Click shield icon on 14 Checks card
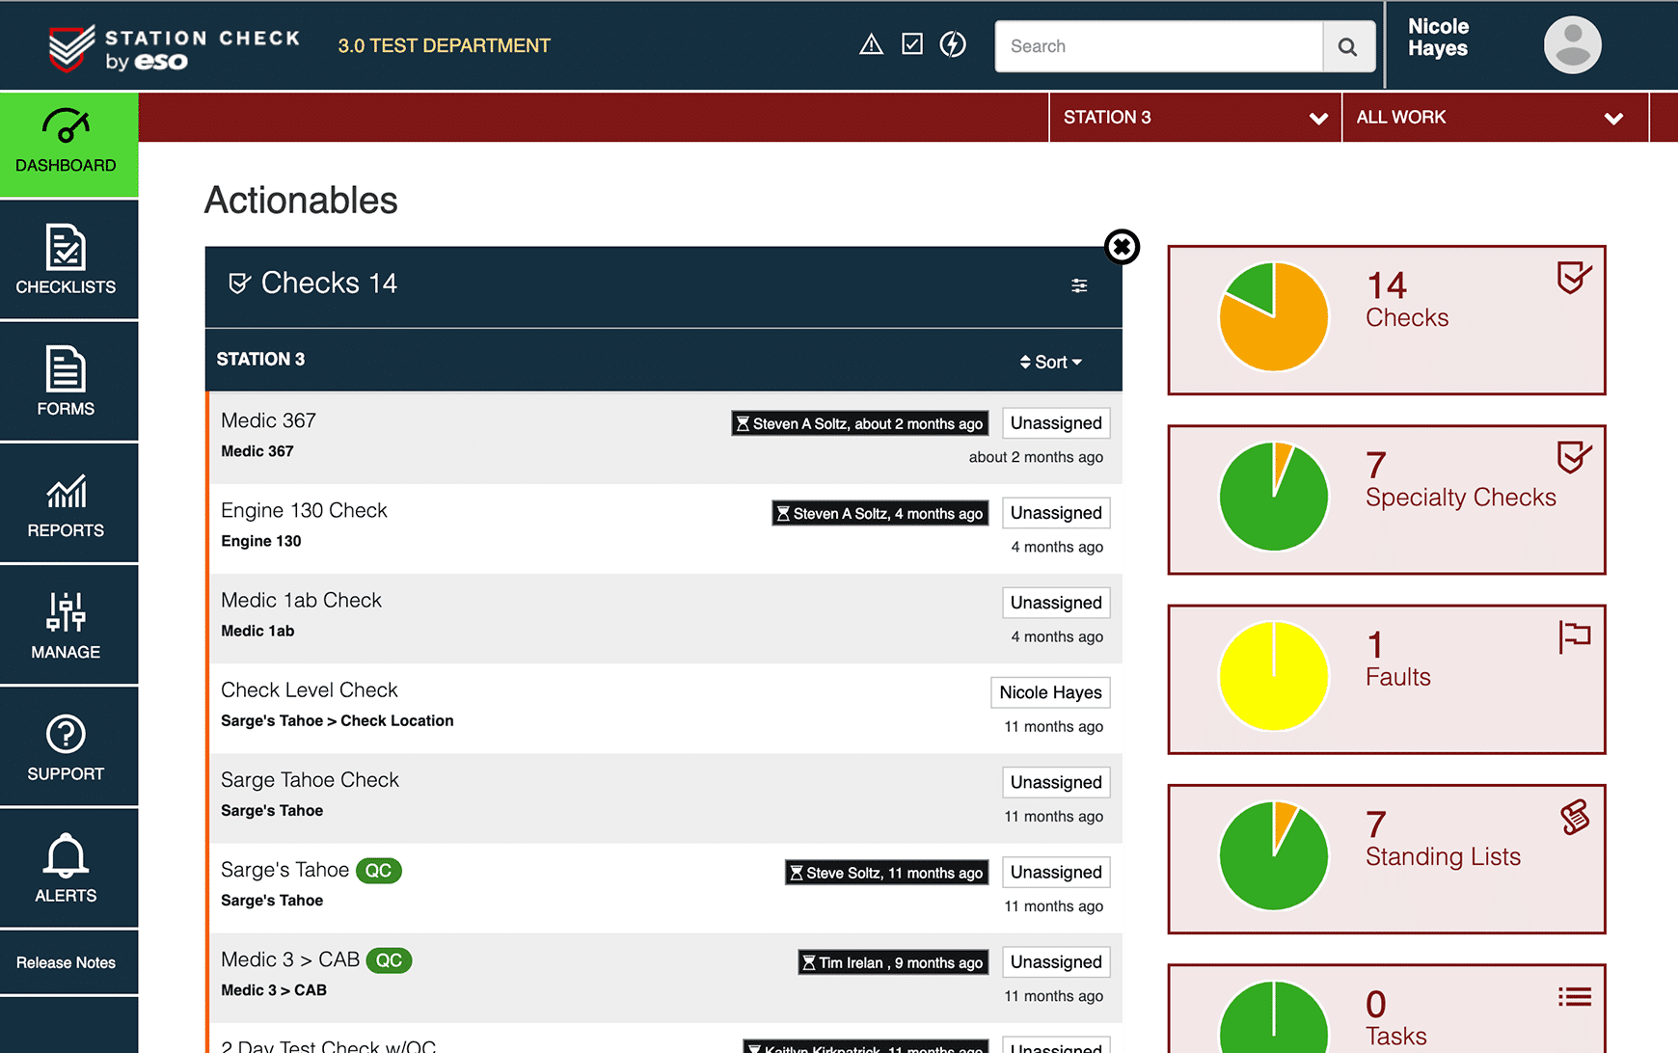 click(1574, 278)
